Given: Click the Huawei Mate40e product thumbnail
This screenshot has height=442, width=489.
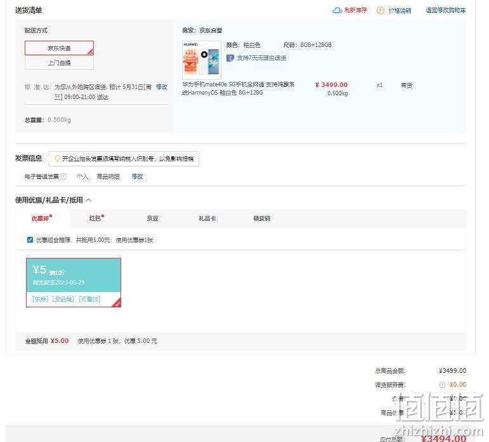Looking at the screenshot, I should point(202,60).
